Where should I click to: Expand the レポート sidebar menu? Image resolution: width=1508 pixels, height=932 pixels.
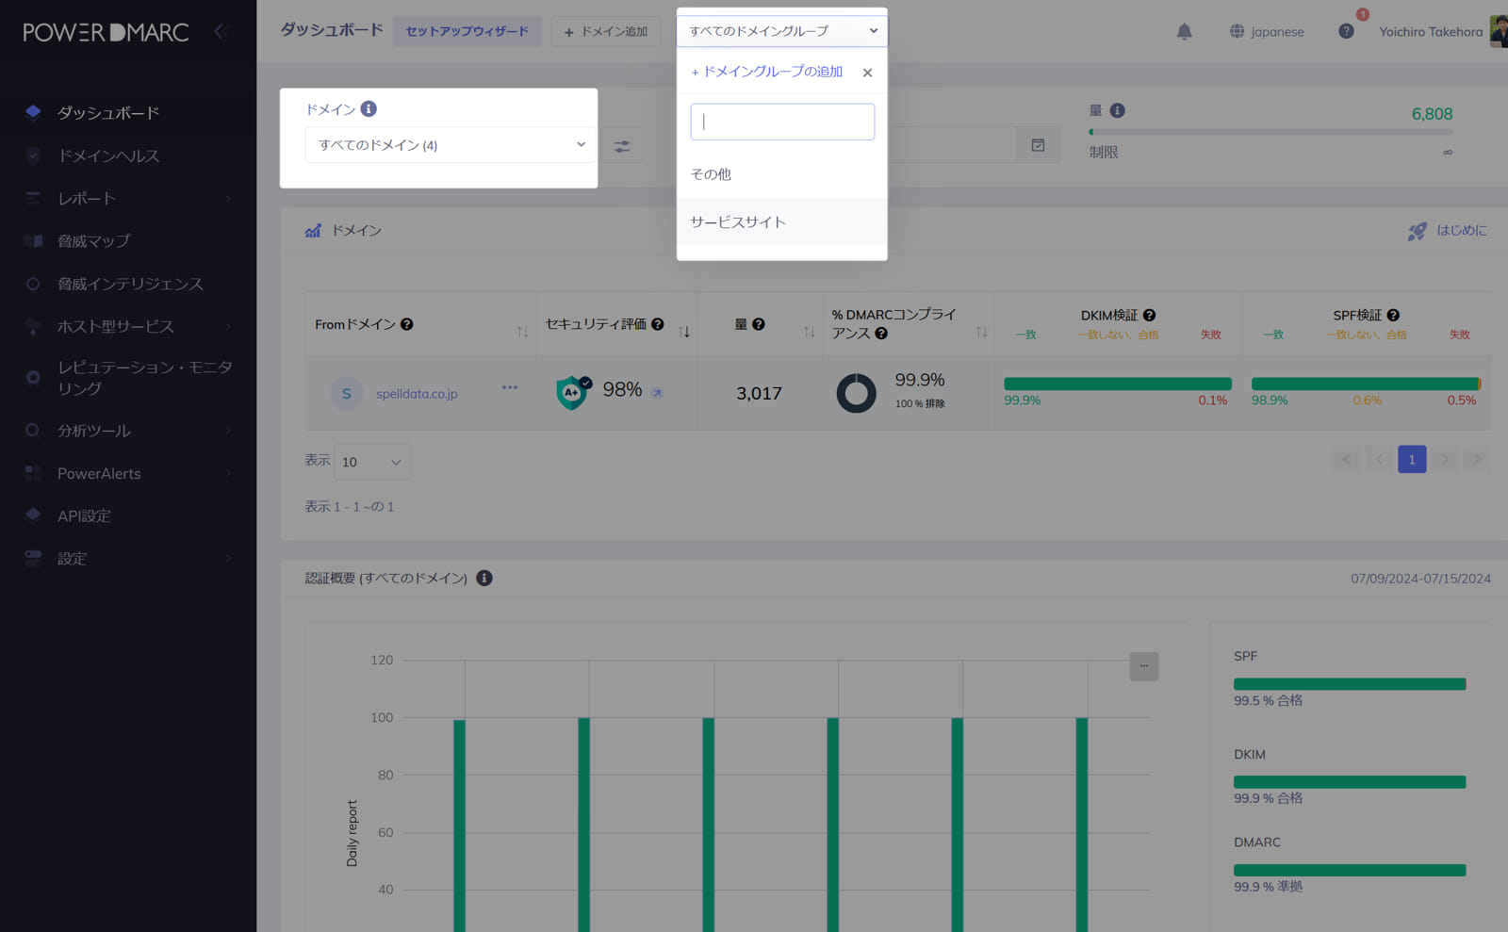(128, 198)
